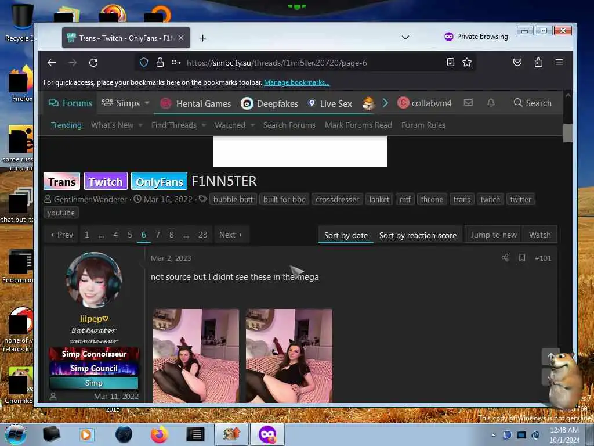Go to page 5
594x446 pixels.
pyautogui.click(x=129, y=235)
